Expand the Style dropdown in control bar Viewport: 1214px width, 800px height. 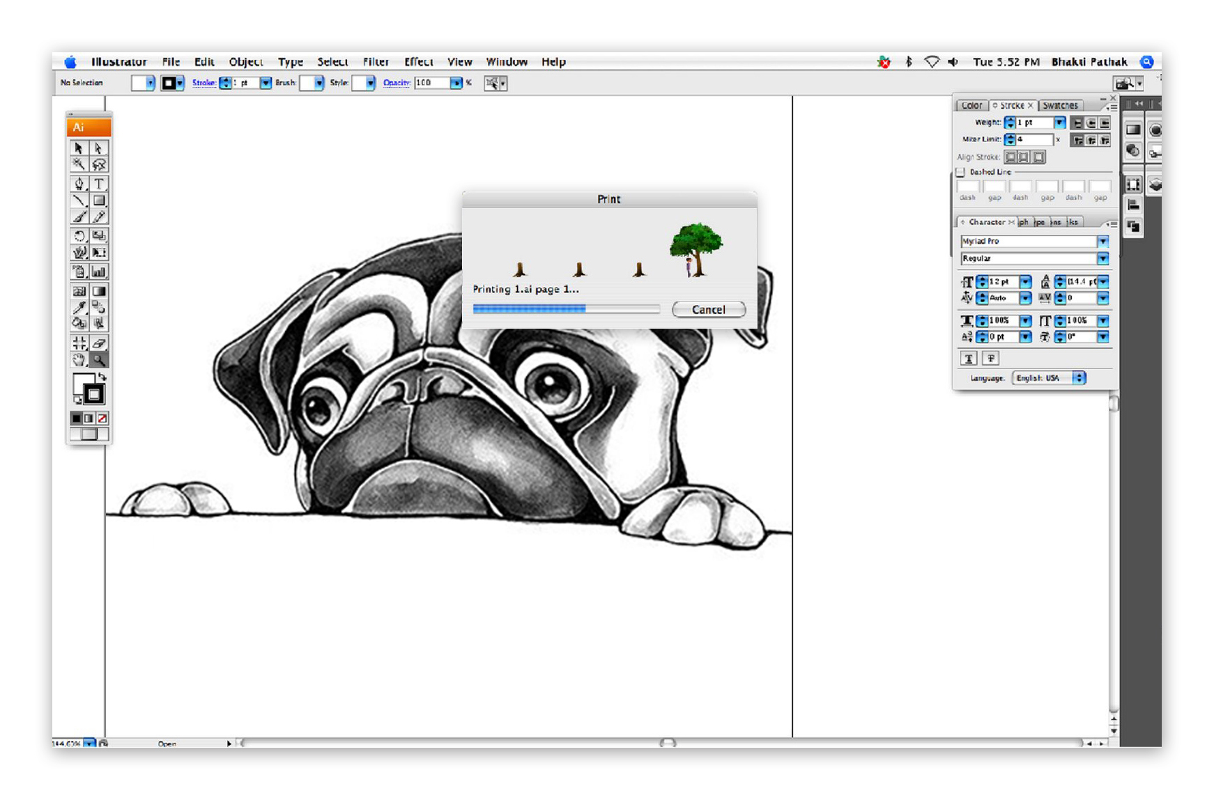tap(370, 83)
